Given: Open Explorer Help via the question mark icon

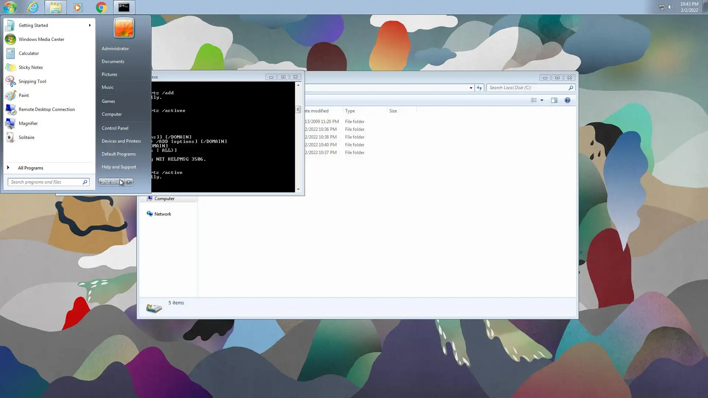Looking at the screenshot, I should coord(567,100).
